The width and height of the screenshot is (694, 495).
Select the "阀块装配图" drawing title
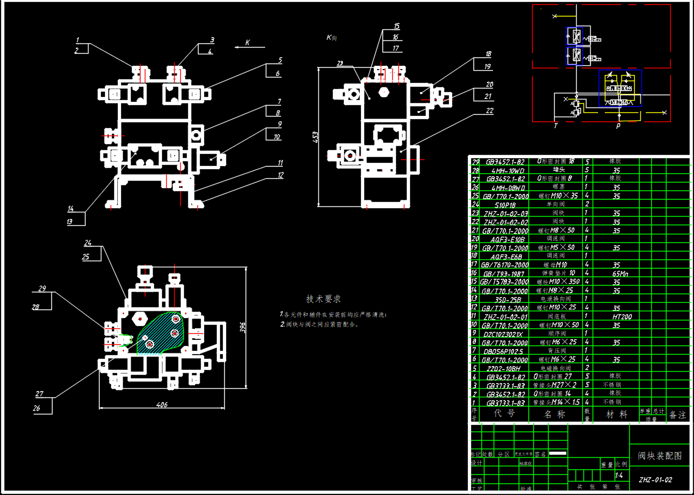pyautogui.click(x=660, y=456)
